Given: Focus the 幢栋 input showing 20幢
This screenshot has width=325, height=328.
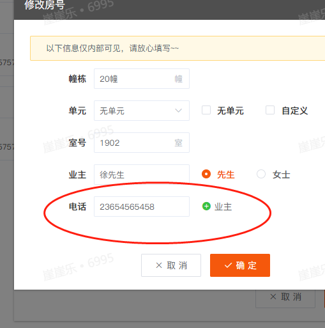Looking at the screenshot, I should coord(142,79).
